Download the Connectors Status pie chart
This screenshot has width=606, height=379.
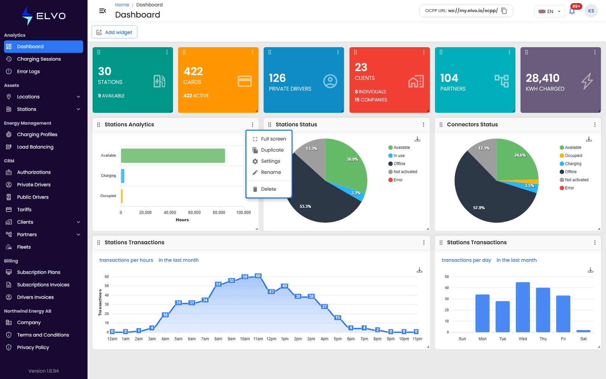point(589,139)
